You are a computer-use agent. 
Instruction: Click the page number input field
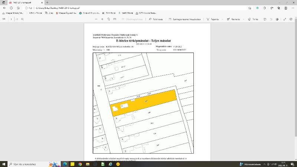pos(11,19)
